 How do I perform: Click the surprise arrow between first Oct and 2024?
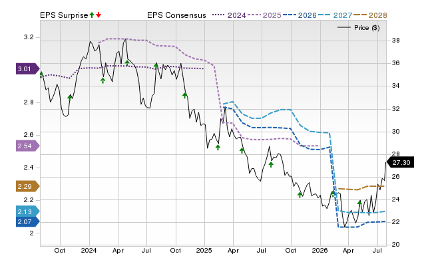(x=70, y=98)
